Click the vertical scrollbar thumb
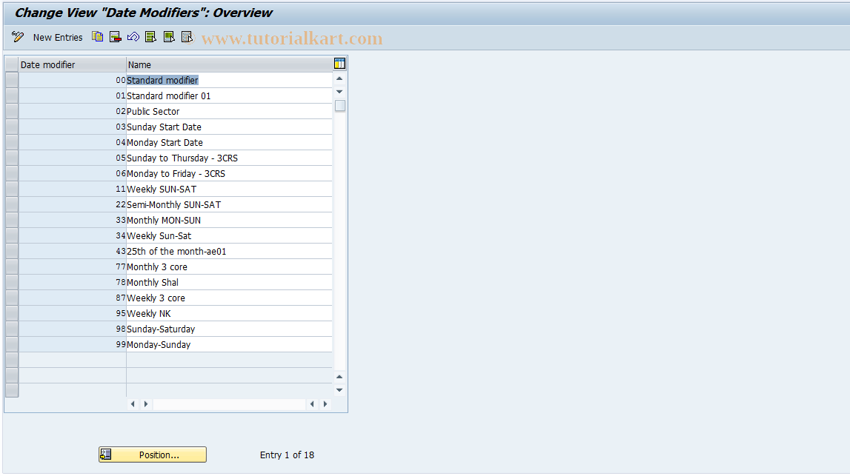Viewport: 850px width, 476px height. 340,106
